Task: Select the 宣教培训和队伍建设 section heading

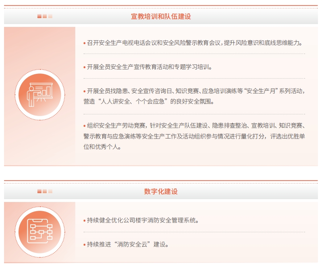Action: (x=161, y=16)
